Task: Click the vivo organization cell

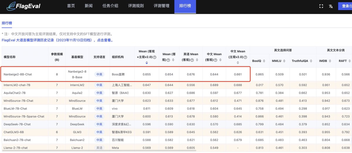Action: click(x=115, y=109)
